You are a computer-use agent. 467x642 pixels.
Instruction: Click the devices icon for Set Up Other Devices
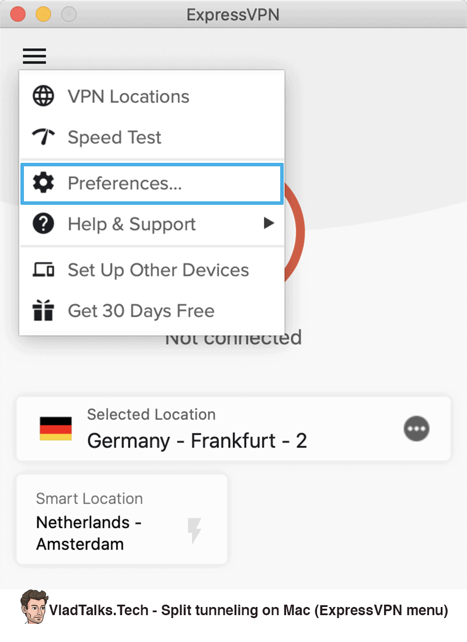point(43,270)
